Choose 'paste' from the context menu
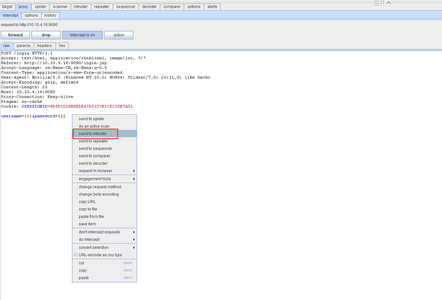 [104, 278]
